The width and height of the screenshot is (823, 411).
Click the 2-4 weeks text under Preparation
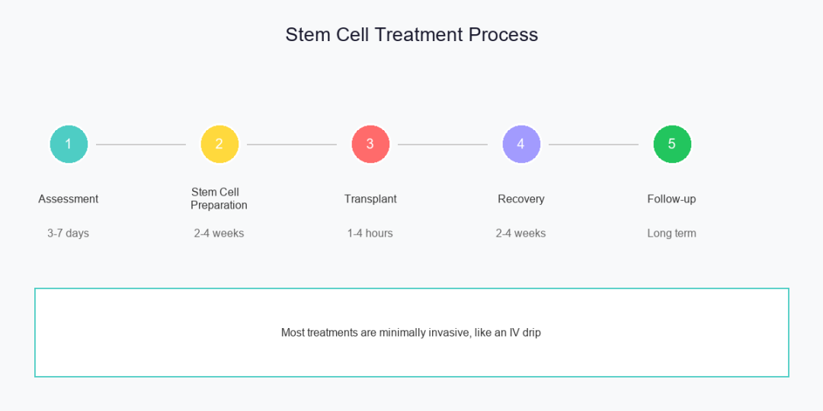coord(219,233)
